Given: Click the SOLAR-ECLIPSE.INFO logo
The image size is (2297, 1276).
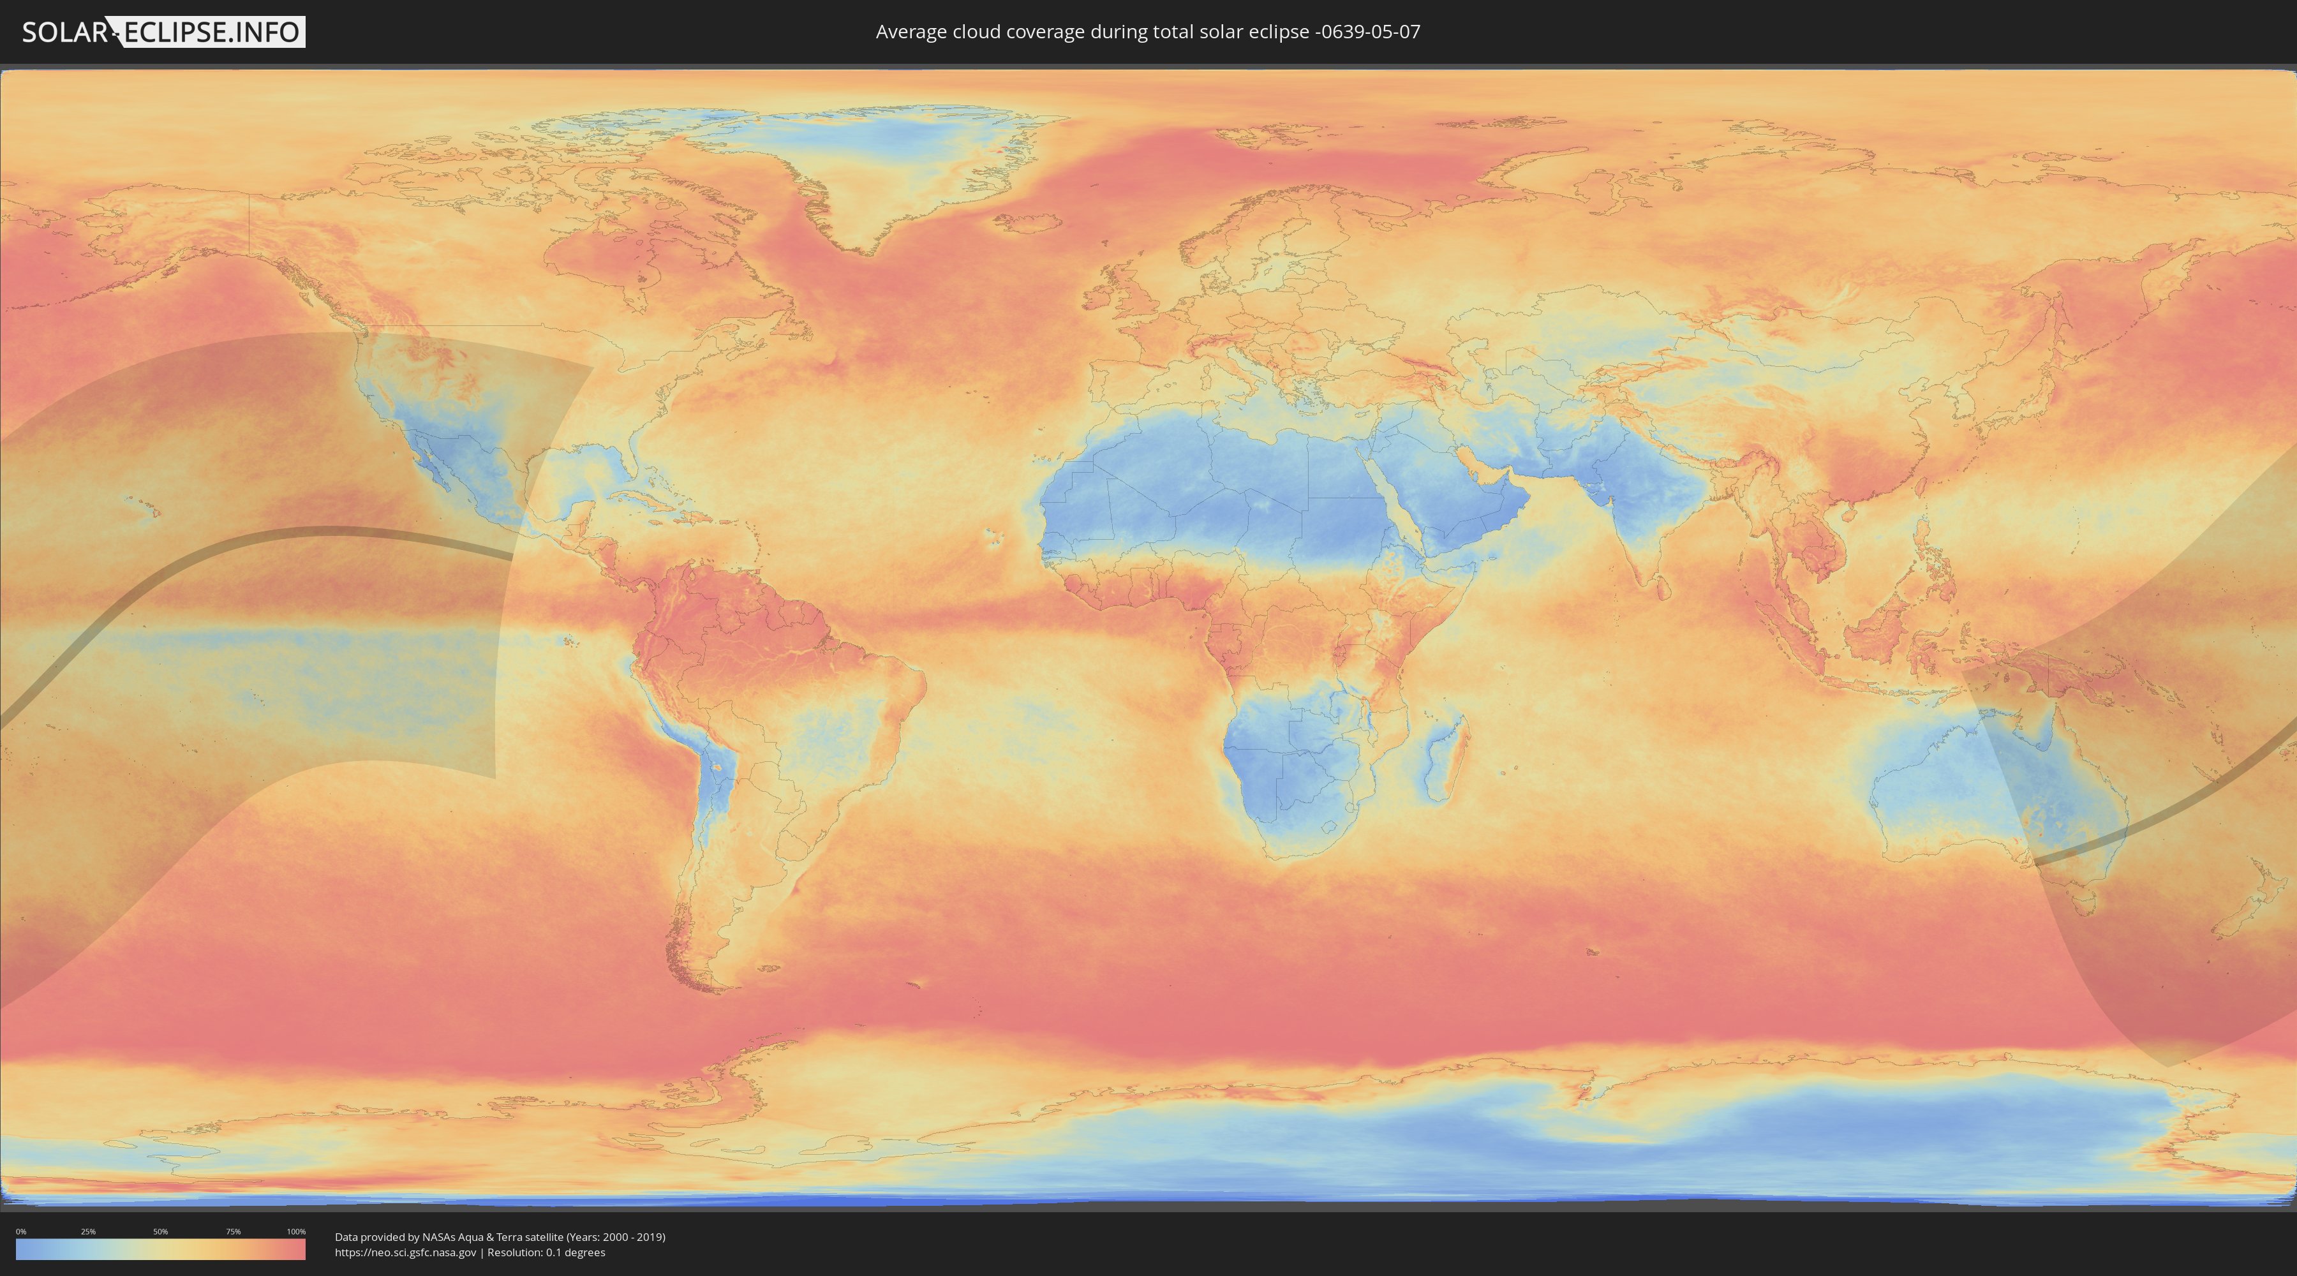Looking at the screenshot, I should [163, 32].
